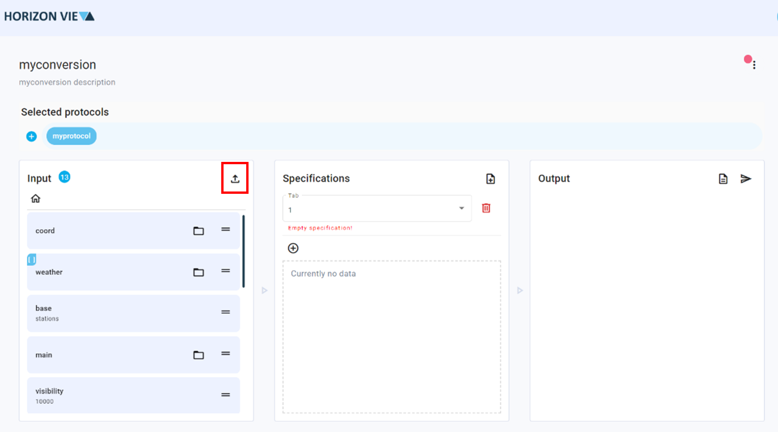Click the upload icon in Input panel

[x=235, y=179]
